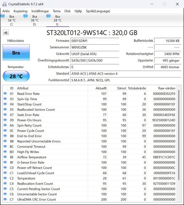The image size is (184, 205).
Task: Click the CrystalDiskInfo title bar app icon
Action: (4, 4)
